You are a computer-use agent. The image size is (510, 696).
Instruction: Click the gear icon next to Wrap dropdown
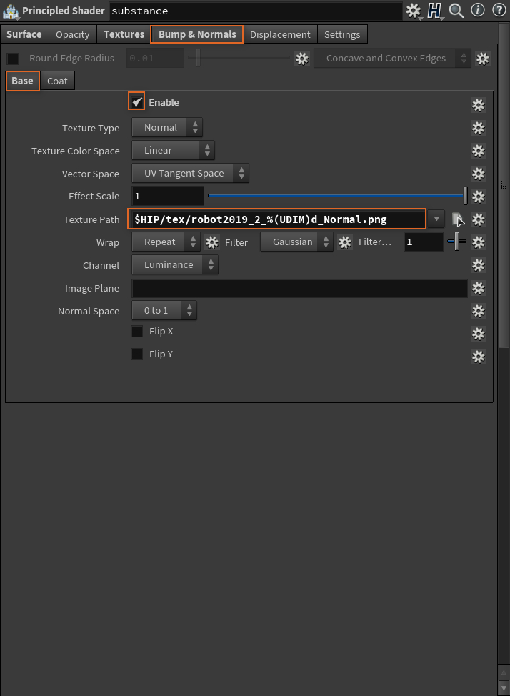pos(211,242)
